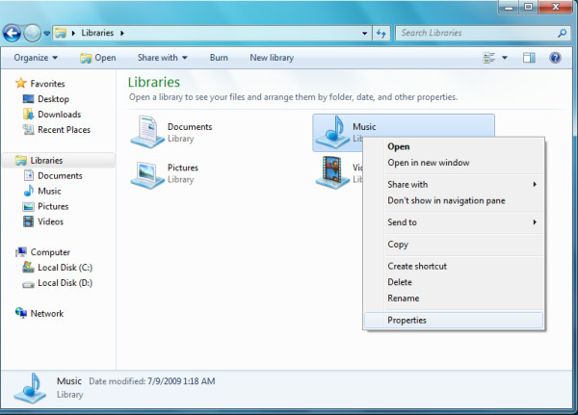Choose Rename in the context menu
Image resolution: width=578 pixels, height=415 pixels.
coord(454,298)
